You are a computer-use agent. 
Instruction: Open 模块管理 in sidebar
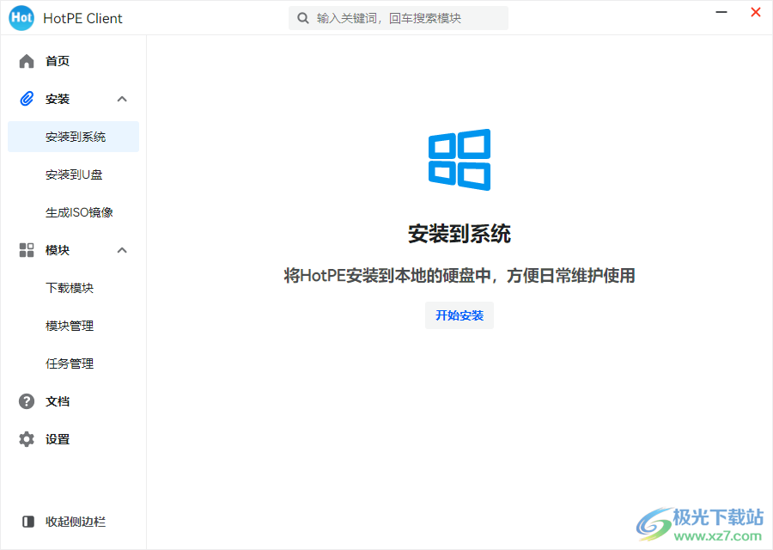[x=70, y=326]
